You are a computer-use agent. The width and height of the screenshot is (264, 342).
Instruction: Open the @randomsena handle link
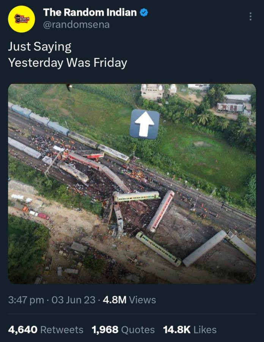[x=76, y=25]
